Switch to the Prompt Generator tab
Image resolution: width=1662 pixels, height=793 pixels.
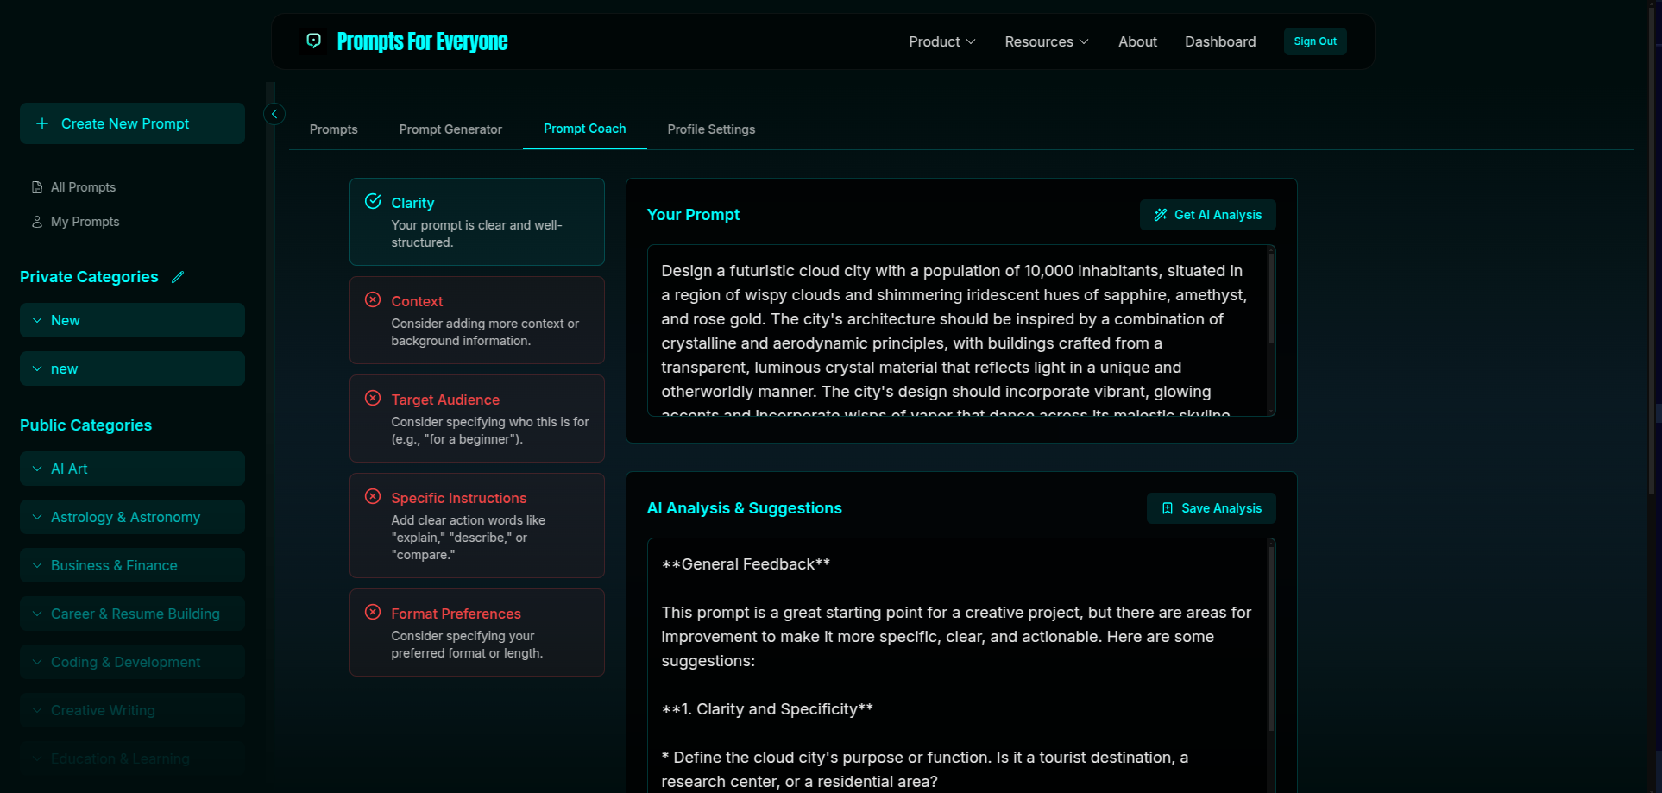450,129
